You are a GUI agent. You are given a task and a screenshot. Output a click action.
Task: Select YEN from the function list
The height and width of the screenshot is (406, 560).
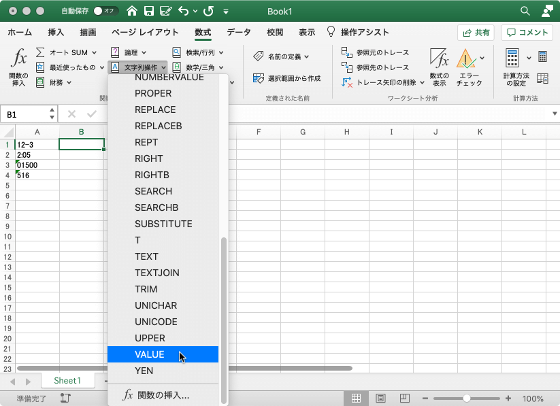tap(163, 371)
